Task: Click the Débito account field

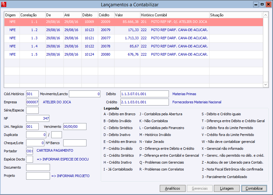Action: [x=145, y=94]
